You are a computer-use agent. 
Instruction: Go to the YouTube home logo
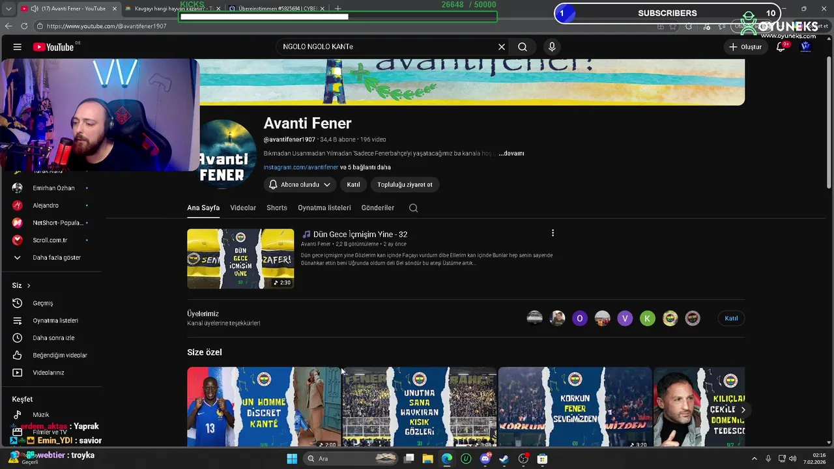point(53,47)
